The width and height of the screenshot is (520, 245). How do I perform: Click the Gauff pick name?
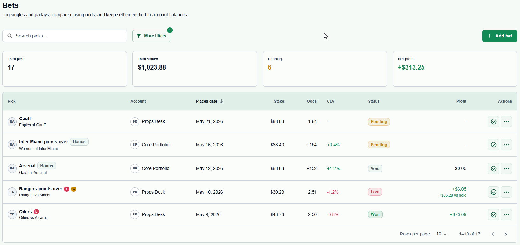pos(25,119)
